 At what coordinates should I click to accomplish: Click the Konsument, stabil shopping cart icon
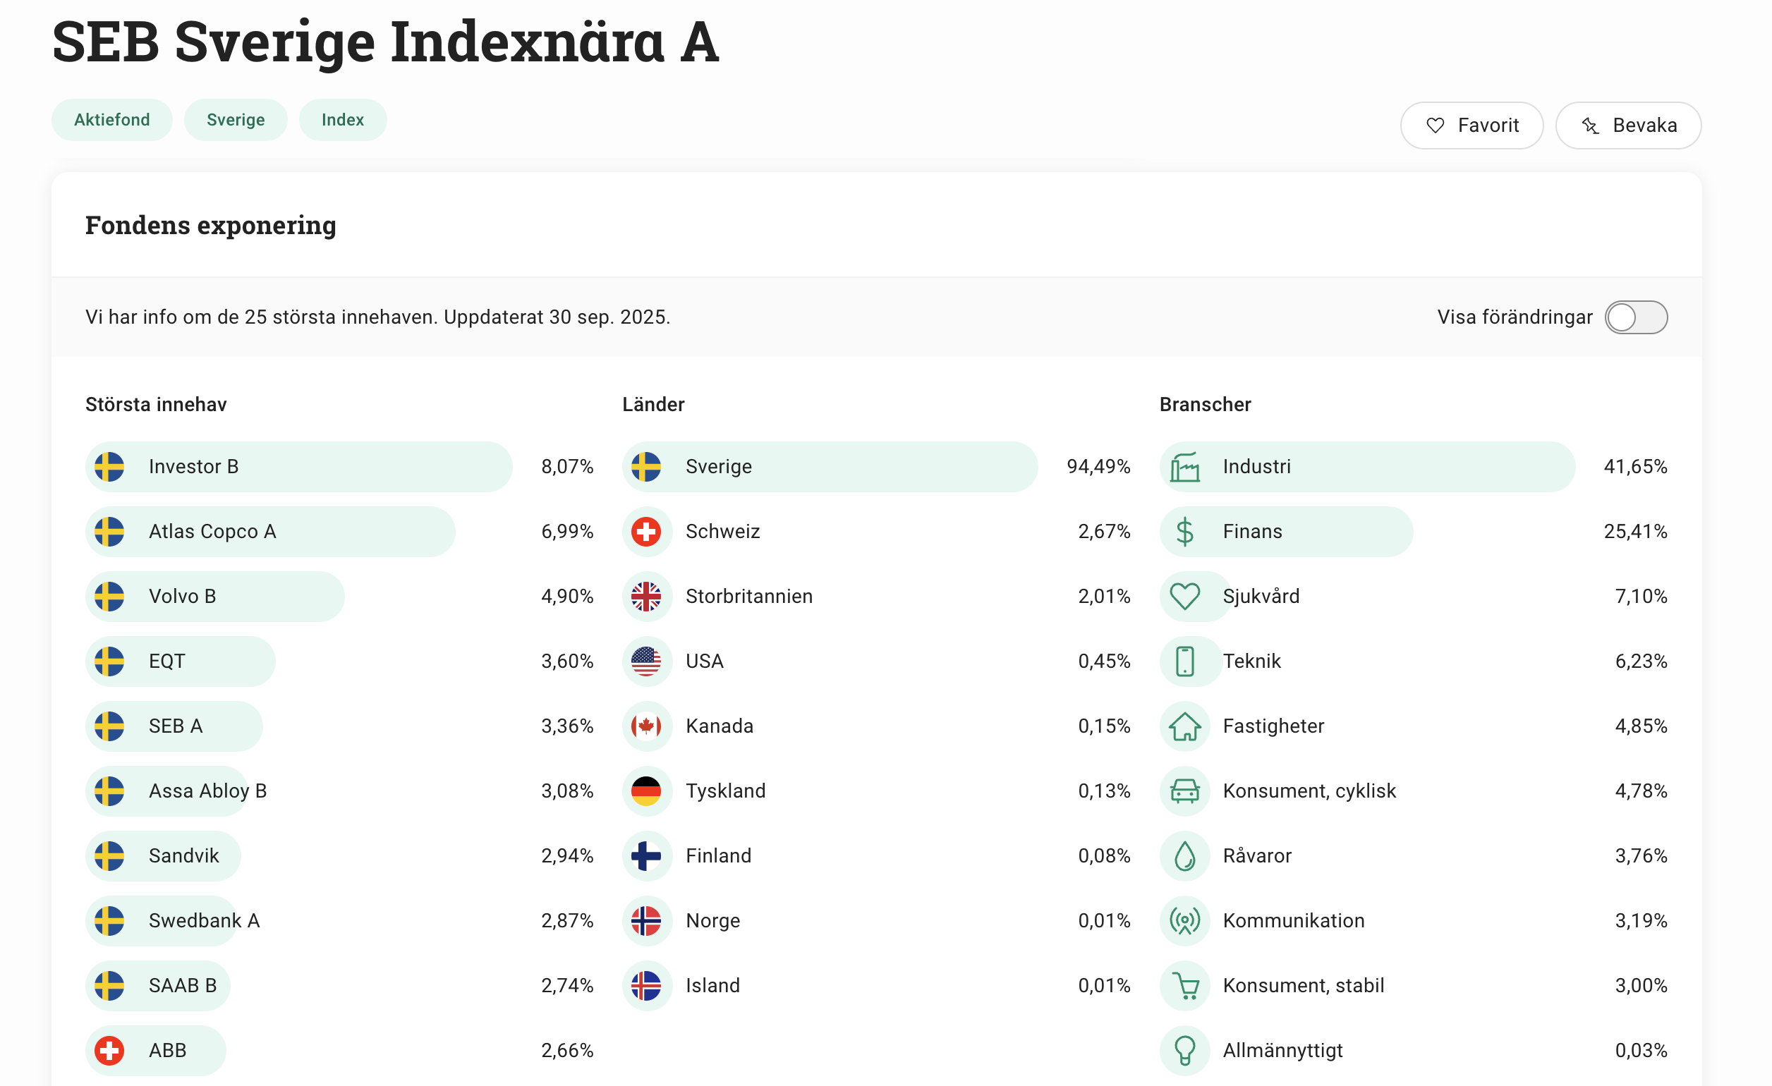point(1184,985)
